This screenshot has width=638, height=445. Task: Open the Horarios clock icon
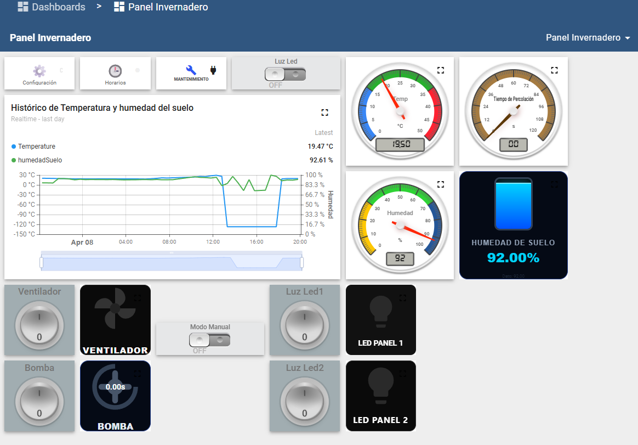coord(115,71)
